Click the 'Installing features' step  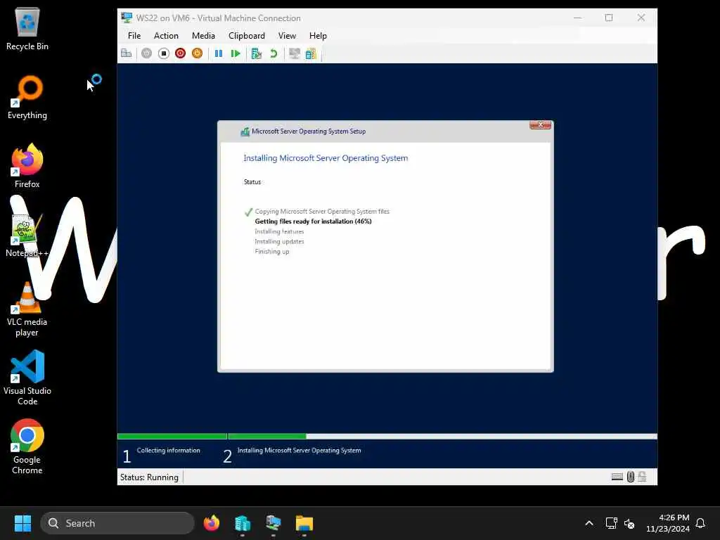[x=279, y=231]
